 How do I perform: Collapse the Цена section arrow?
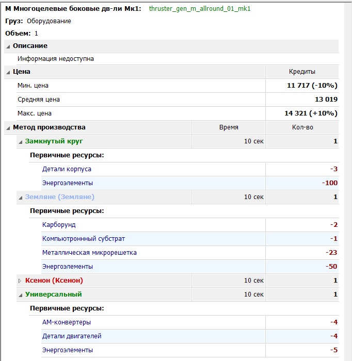coord(8,72)
